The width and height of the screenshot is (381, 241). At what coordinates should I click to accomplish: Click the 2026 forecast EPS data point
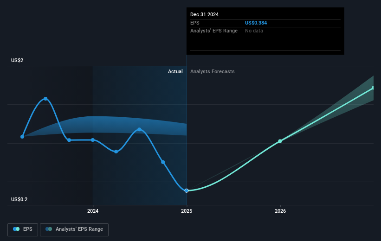pos(280,141)
